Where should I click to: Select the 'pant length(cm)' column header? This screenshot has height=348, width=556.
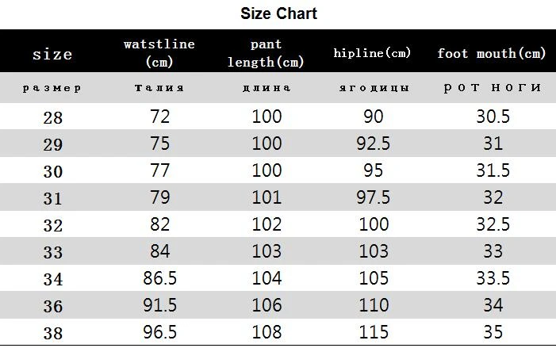tap(266, 53)
